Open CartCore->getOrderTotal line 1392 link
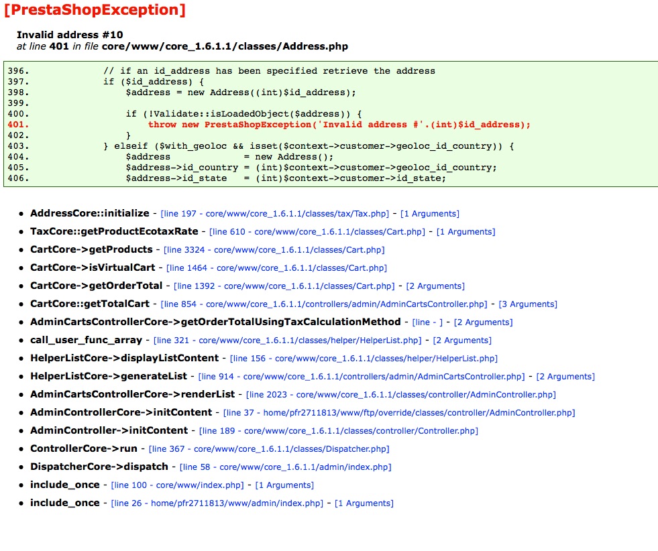Screen dimensions: 658x551 click(284, 286)
